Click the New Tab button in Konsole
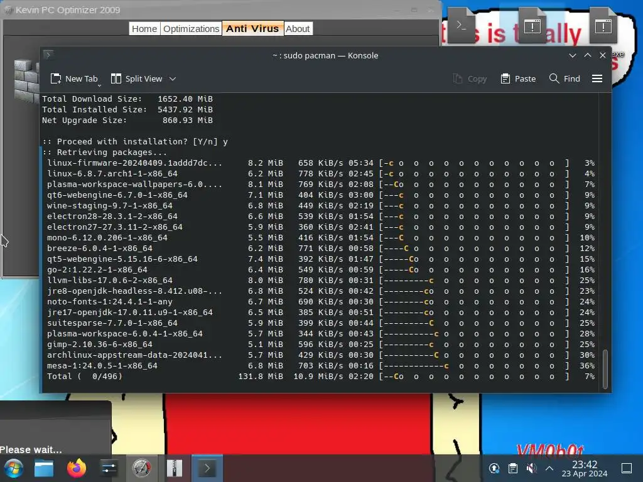 click(x=74, y=78)
